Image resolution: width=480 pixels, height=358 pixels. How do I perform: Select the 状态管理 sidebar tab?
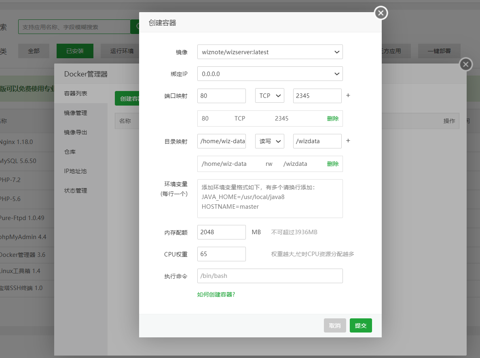tap(76, 191)
